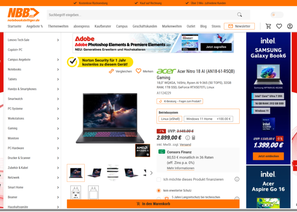Select Windows 11 Home +100.00 € option
Viewport: 297px width, 212px height.
click(x=208, y=119)
